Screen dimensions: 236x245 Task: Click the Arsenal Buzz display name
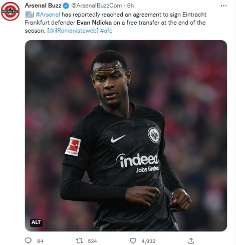tap(43, 6)
